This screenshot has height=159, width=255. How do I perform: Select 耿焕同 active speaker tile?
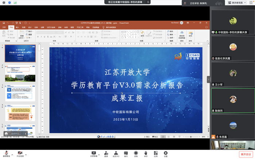(233, 100)
